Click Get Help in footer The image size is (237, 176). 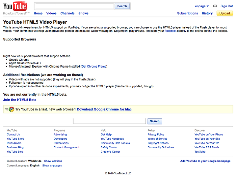click(x=106, y=134)
